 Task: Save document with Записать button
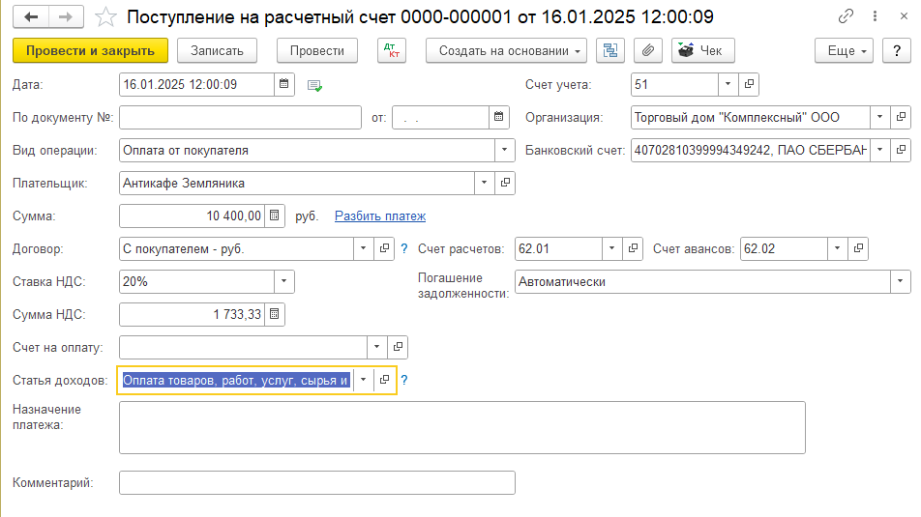(218, 50)
